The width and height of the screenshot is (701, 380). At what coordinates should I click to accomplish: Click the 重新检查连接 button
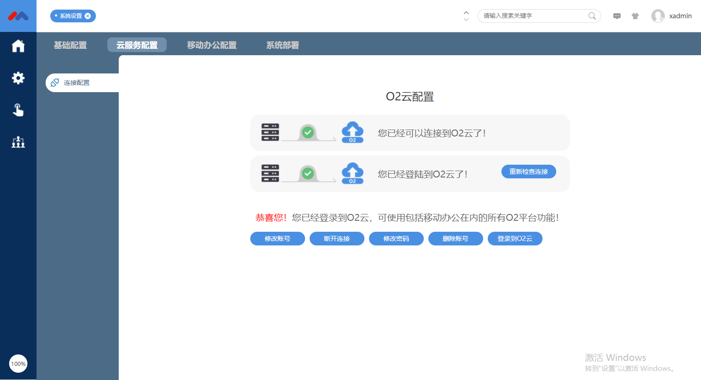pyautogui.click(x=529, y=172)
